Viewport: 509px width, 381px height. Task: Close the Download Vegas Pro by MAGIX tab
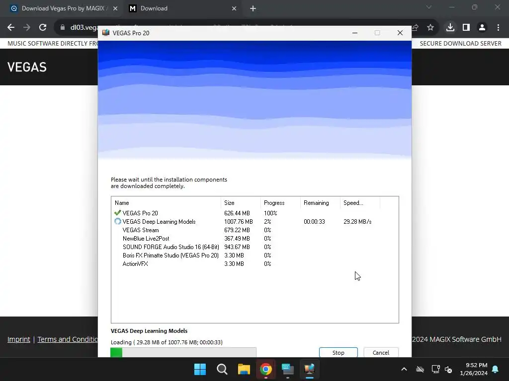pyautogui.click(x=115, y=8)
